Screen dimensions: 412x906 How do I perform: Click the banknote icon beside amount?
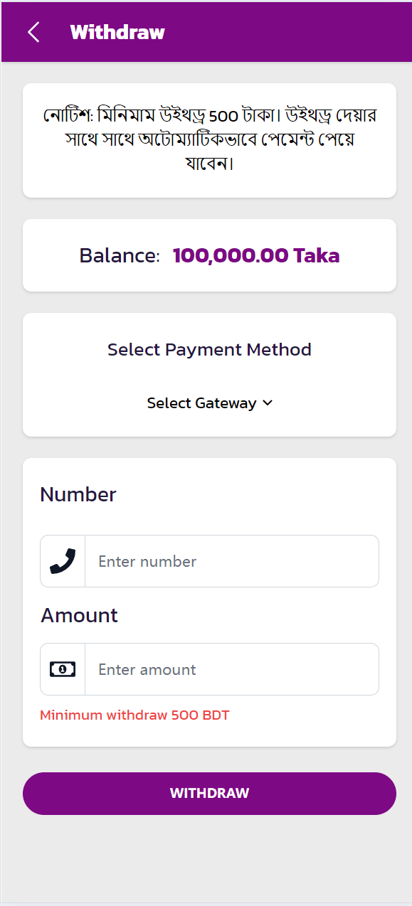63,669
